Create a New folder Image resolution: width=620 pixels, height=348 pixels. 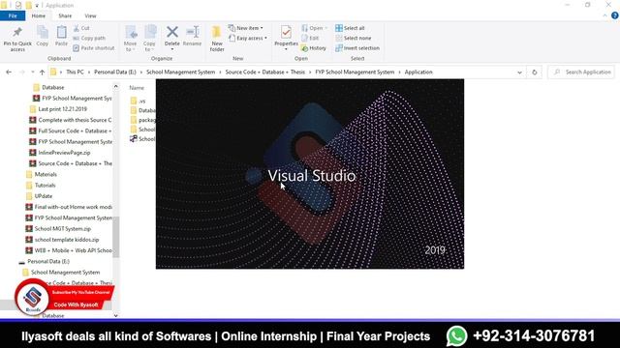click(217, 39)
